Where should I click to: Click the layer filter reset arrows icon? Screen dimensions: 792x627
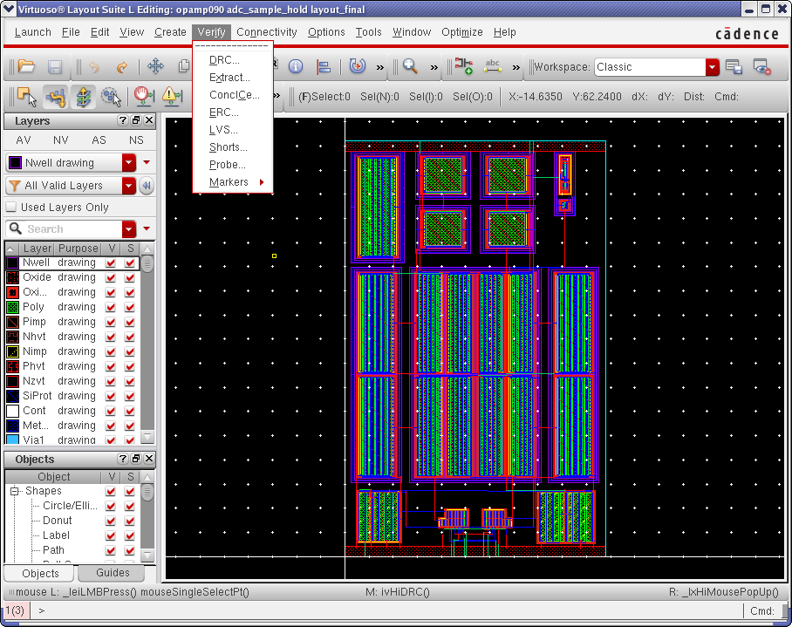[x=147, y=186]
